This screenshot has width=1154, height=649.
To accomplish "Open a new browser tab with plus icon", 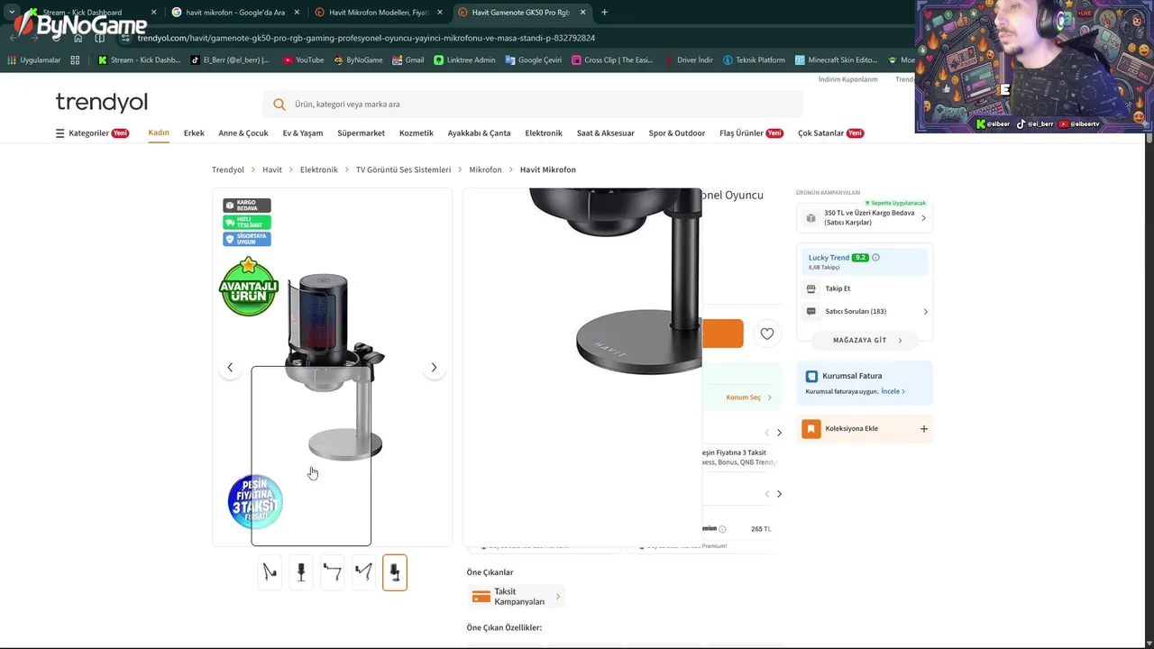I will coord(604,13).
